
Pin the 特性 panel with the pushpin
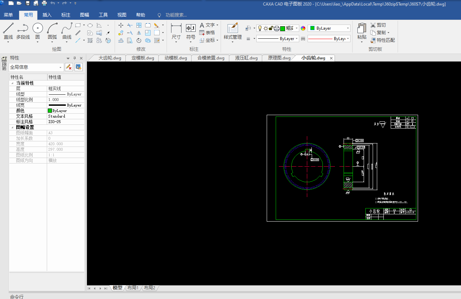click(75, 58)
